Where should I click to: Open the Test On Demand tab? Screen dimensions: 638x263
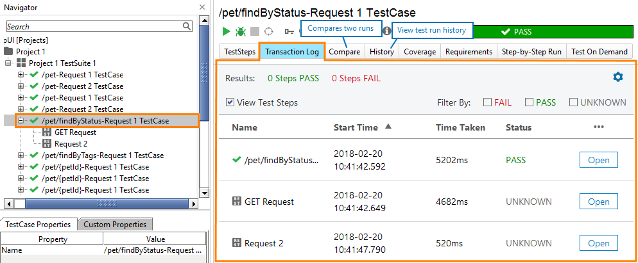[599, 52]
